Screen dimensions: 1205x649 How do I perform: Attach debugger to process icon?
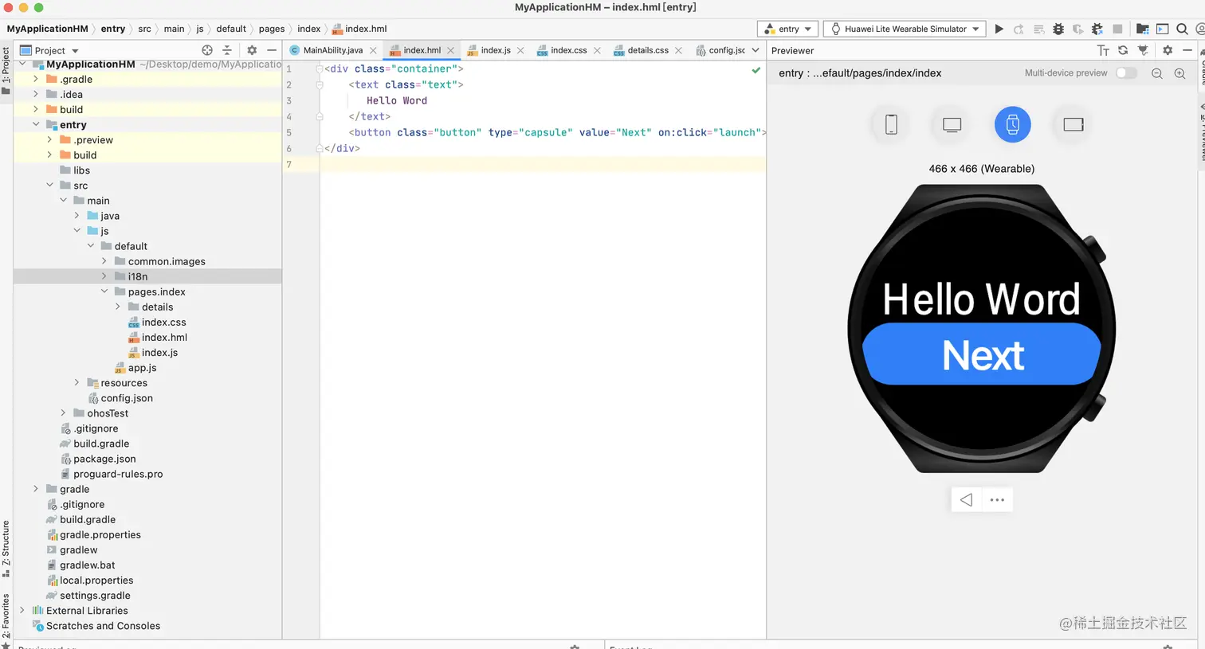click(1097, 29)
